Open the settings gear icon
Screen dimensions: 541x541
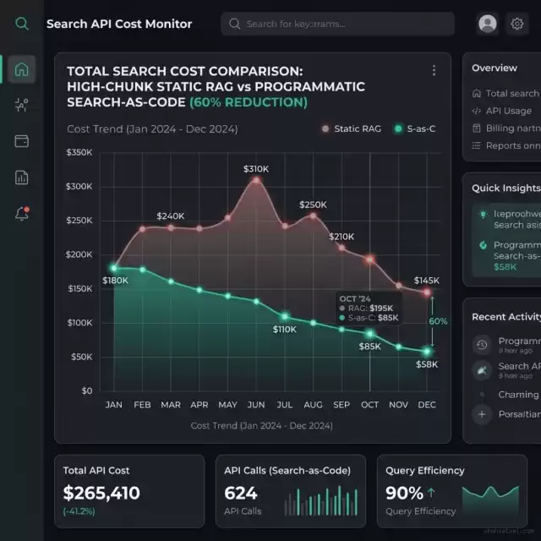click(516, 24)
